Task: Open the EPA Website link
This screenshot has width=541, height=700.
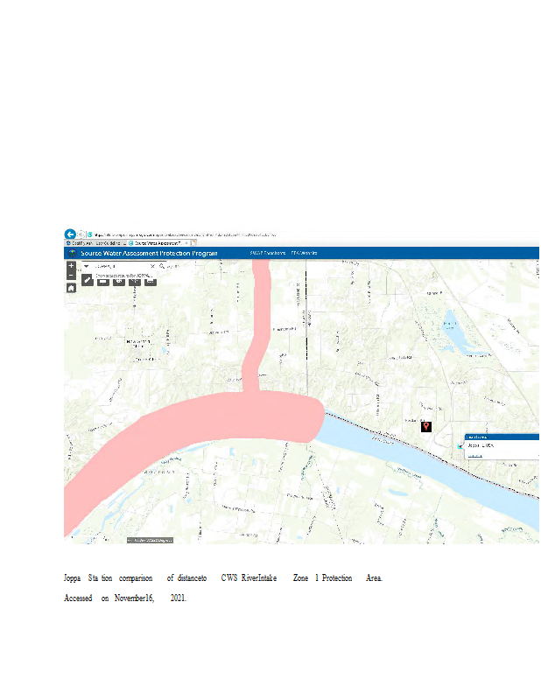Action: [x=304, y=253]
